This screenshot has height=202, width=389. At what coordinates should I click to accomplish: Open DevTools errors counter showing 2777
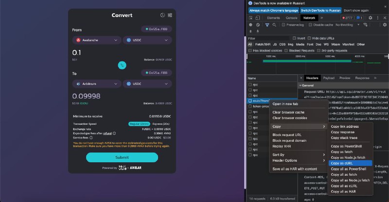pos(347,18)
